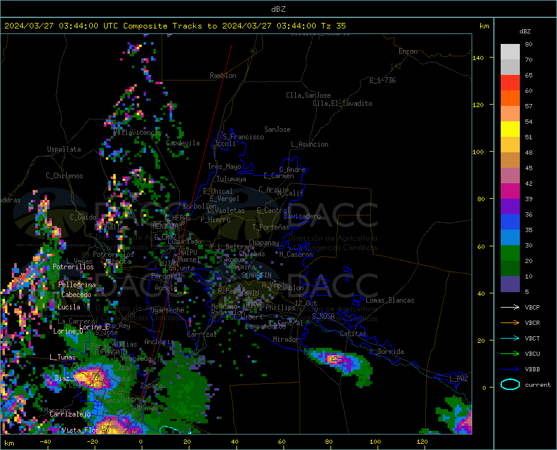Click the Ugarteche label
The image size is (557, 450).
167,310
